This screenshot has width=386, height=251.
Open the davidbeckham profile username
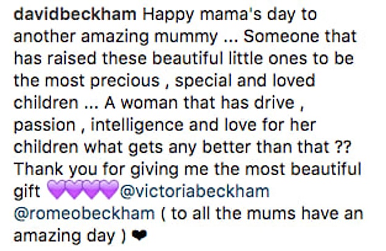click(x=75, y=14)
